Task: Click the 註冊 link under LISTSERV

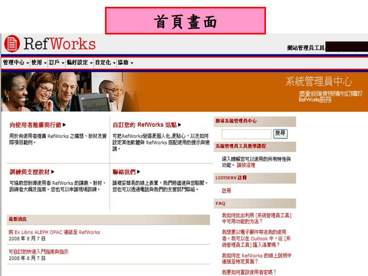Action: coord(226,190)
